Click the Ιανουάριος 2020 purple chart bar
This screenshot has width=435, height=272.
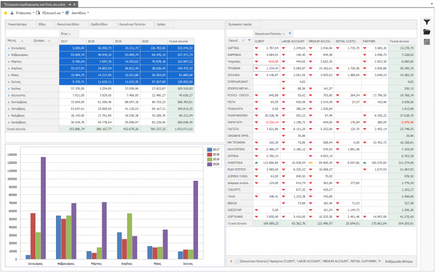point(43,208)
